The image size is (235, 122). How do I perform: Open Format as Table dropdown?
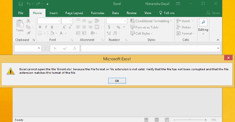click(x=145, y=27)
